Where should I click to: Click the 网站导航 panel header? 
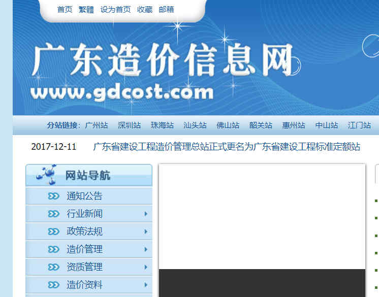click(x=89, y=175)
